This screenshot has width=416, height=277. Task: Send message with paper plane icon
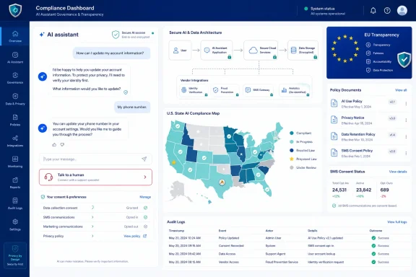(144, 159)
